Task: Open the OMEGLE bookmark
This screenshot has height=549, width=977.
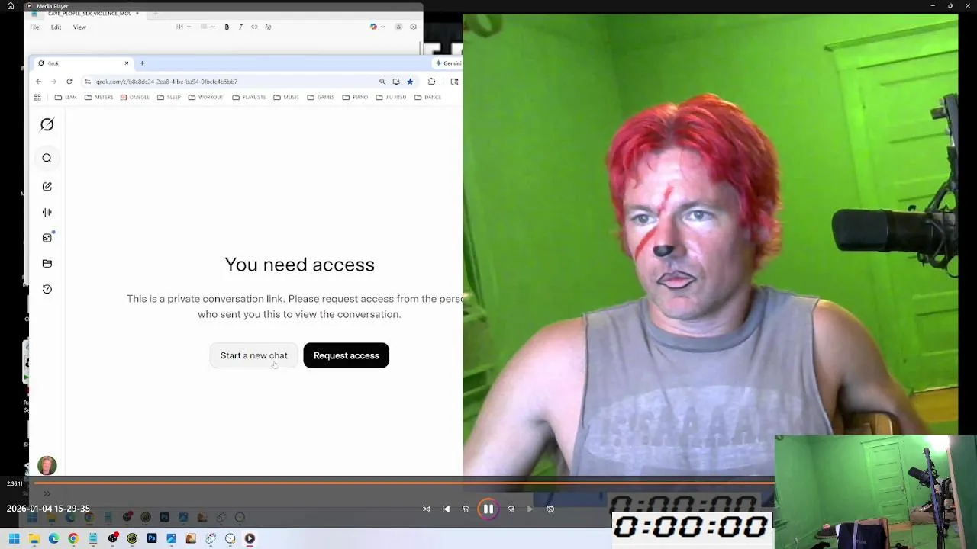Action: click(135, 98)
